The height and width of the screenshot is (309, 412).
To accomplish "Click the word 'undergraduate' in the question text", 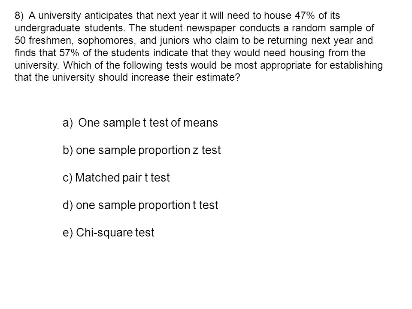I will click(x=47, y=28).
